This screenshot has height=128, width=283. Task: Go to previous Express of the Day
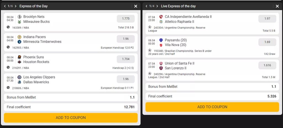(5, 6)
